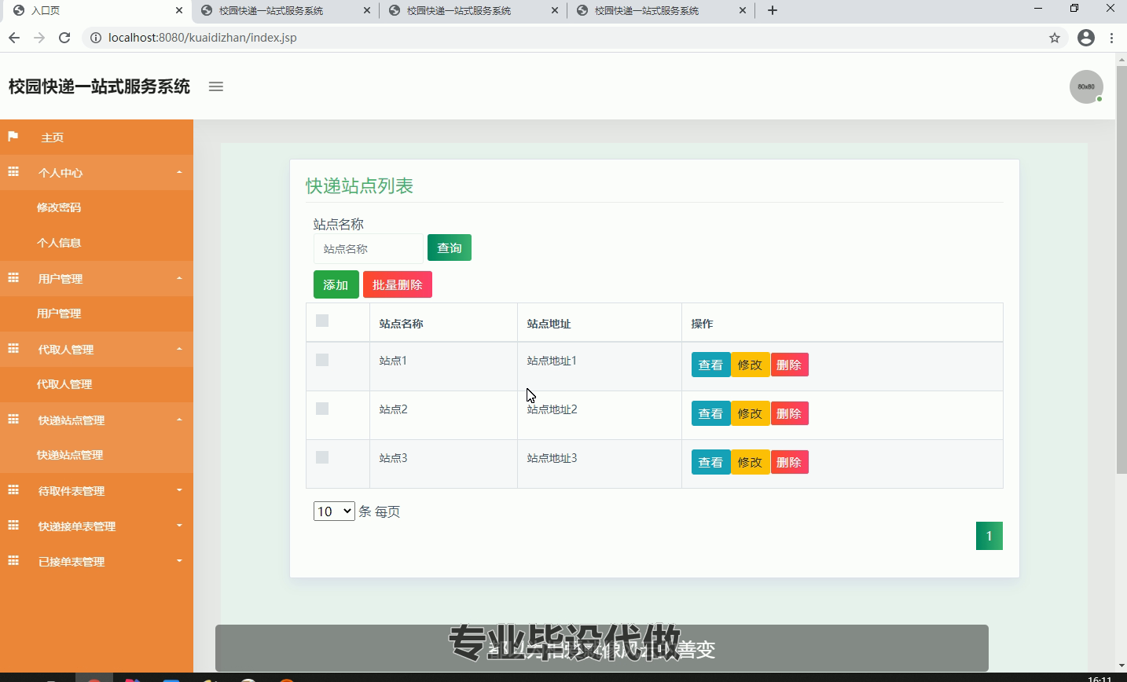Click 修改 for 站点3
Viewport: 1127px width, 682px height.
pyautogui.click(x=750, y=462)
